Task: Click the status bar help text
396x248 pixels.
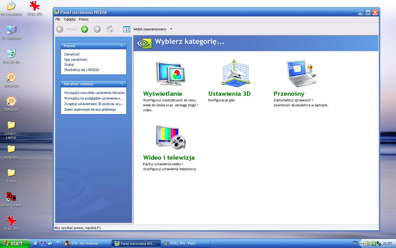Action: [78, 228]
